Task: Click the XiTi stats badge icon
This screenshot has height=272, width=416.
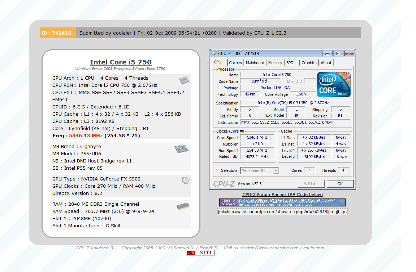Action: (200, 253)
